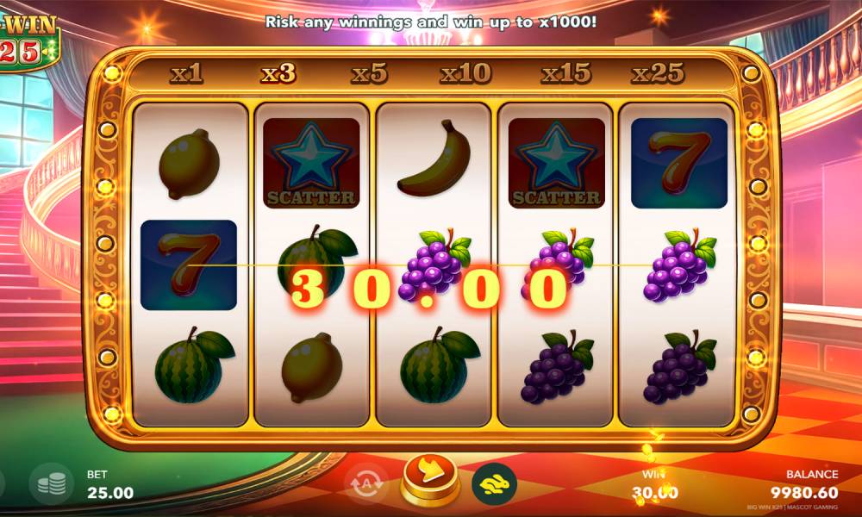Click the scatter star on reel two
This screenshot has height=517, width=862.
[311, 163]
